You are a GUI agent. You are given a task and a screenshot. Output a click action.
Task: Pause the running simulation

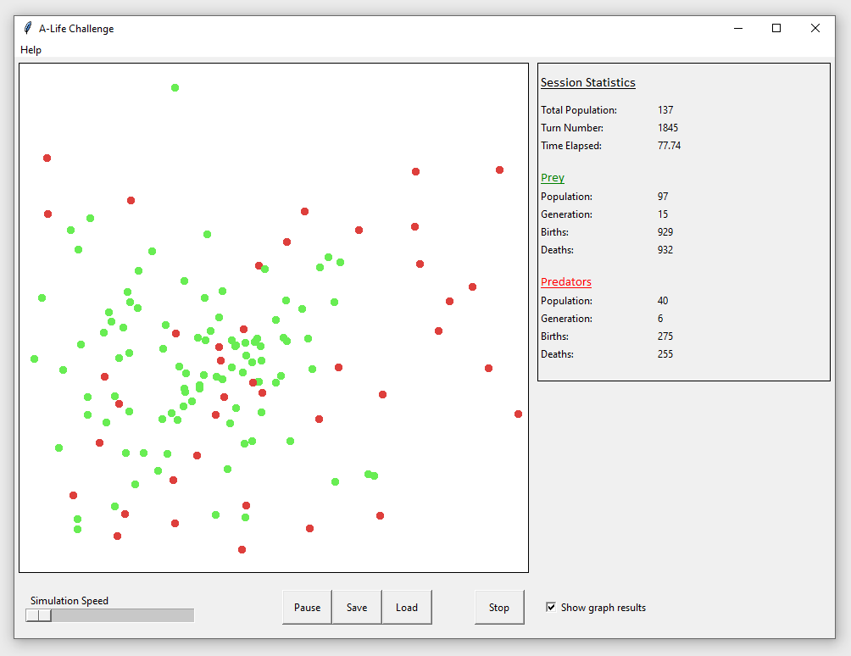click(x=307, y=608)
